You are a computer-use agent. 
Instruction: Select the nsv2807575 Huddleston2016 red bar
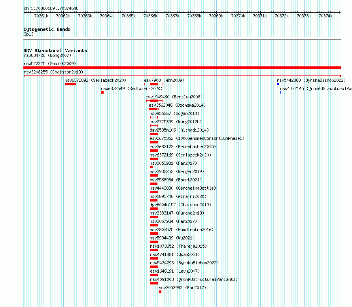pos(154,234)
